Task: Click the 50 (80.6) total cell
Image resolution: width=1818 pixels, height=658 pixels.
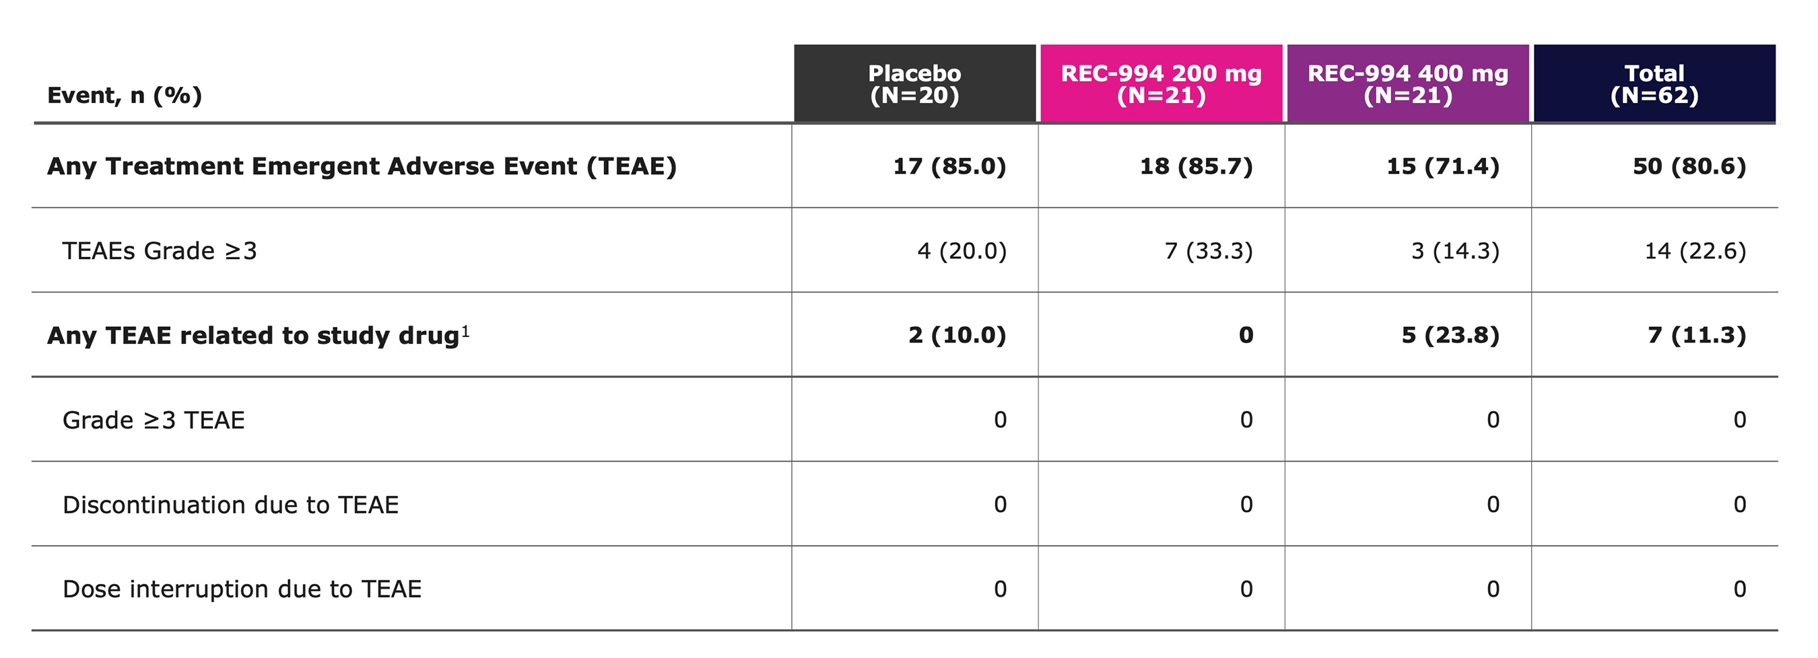Action: (1689, 166)
